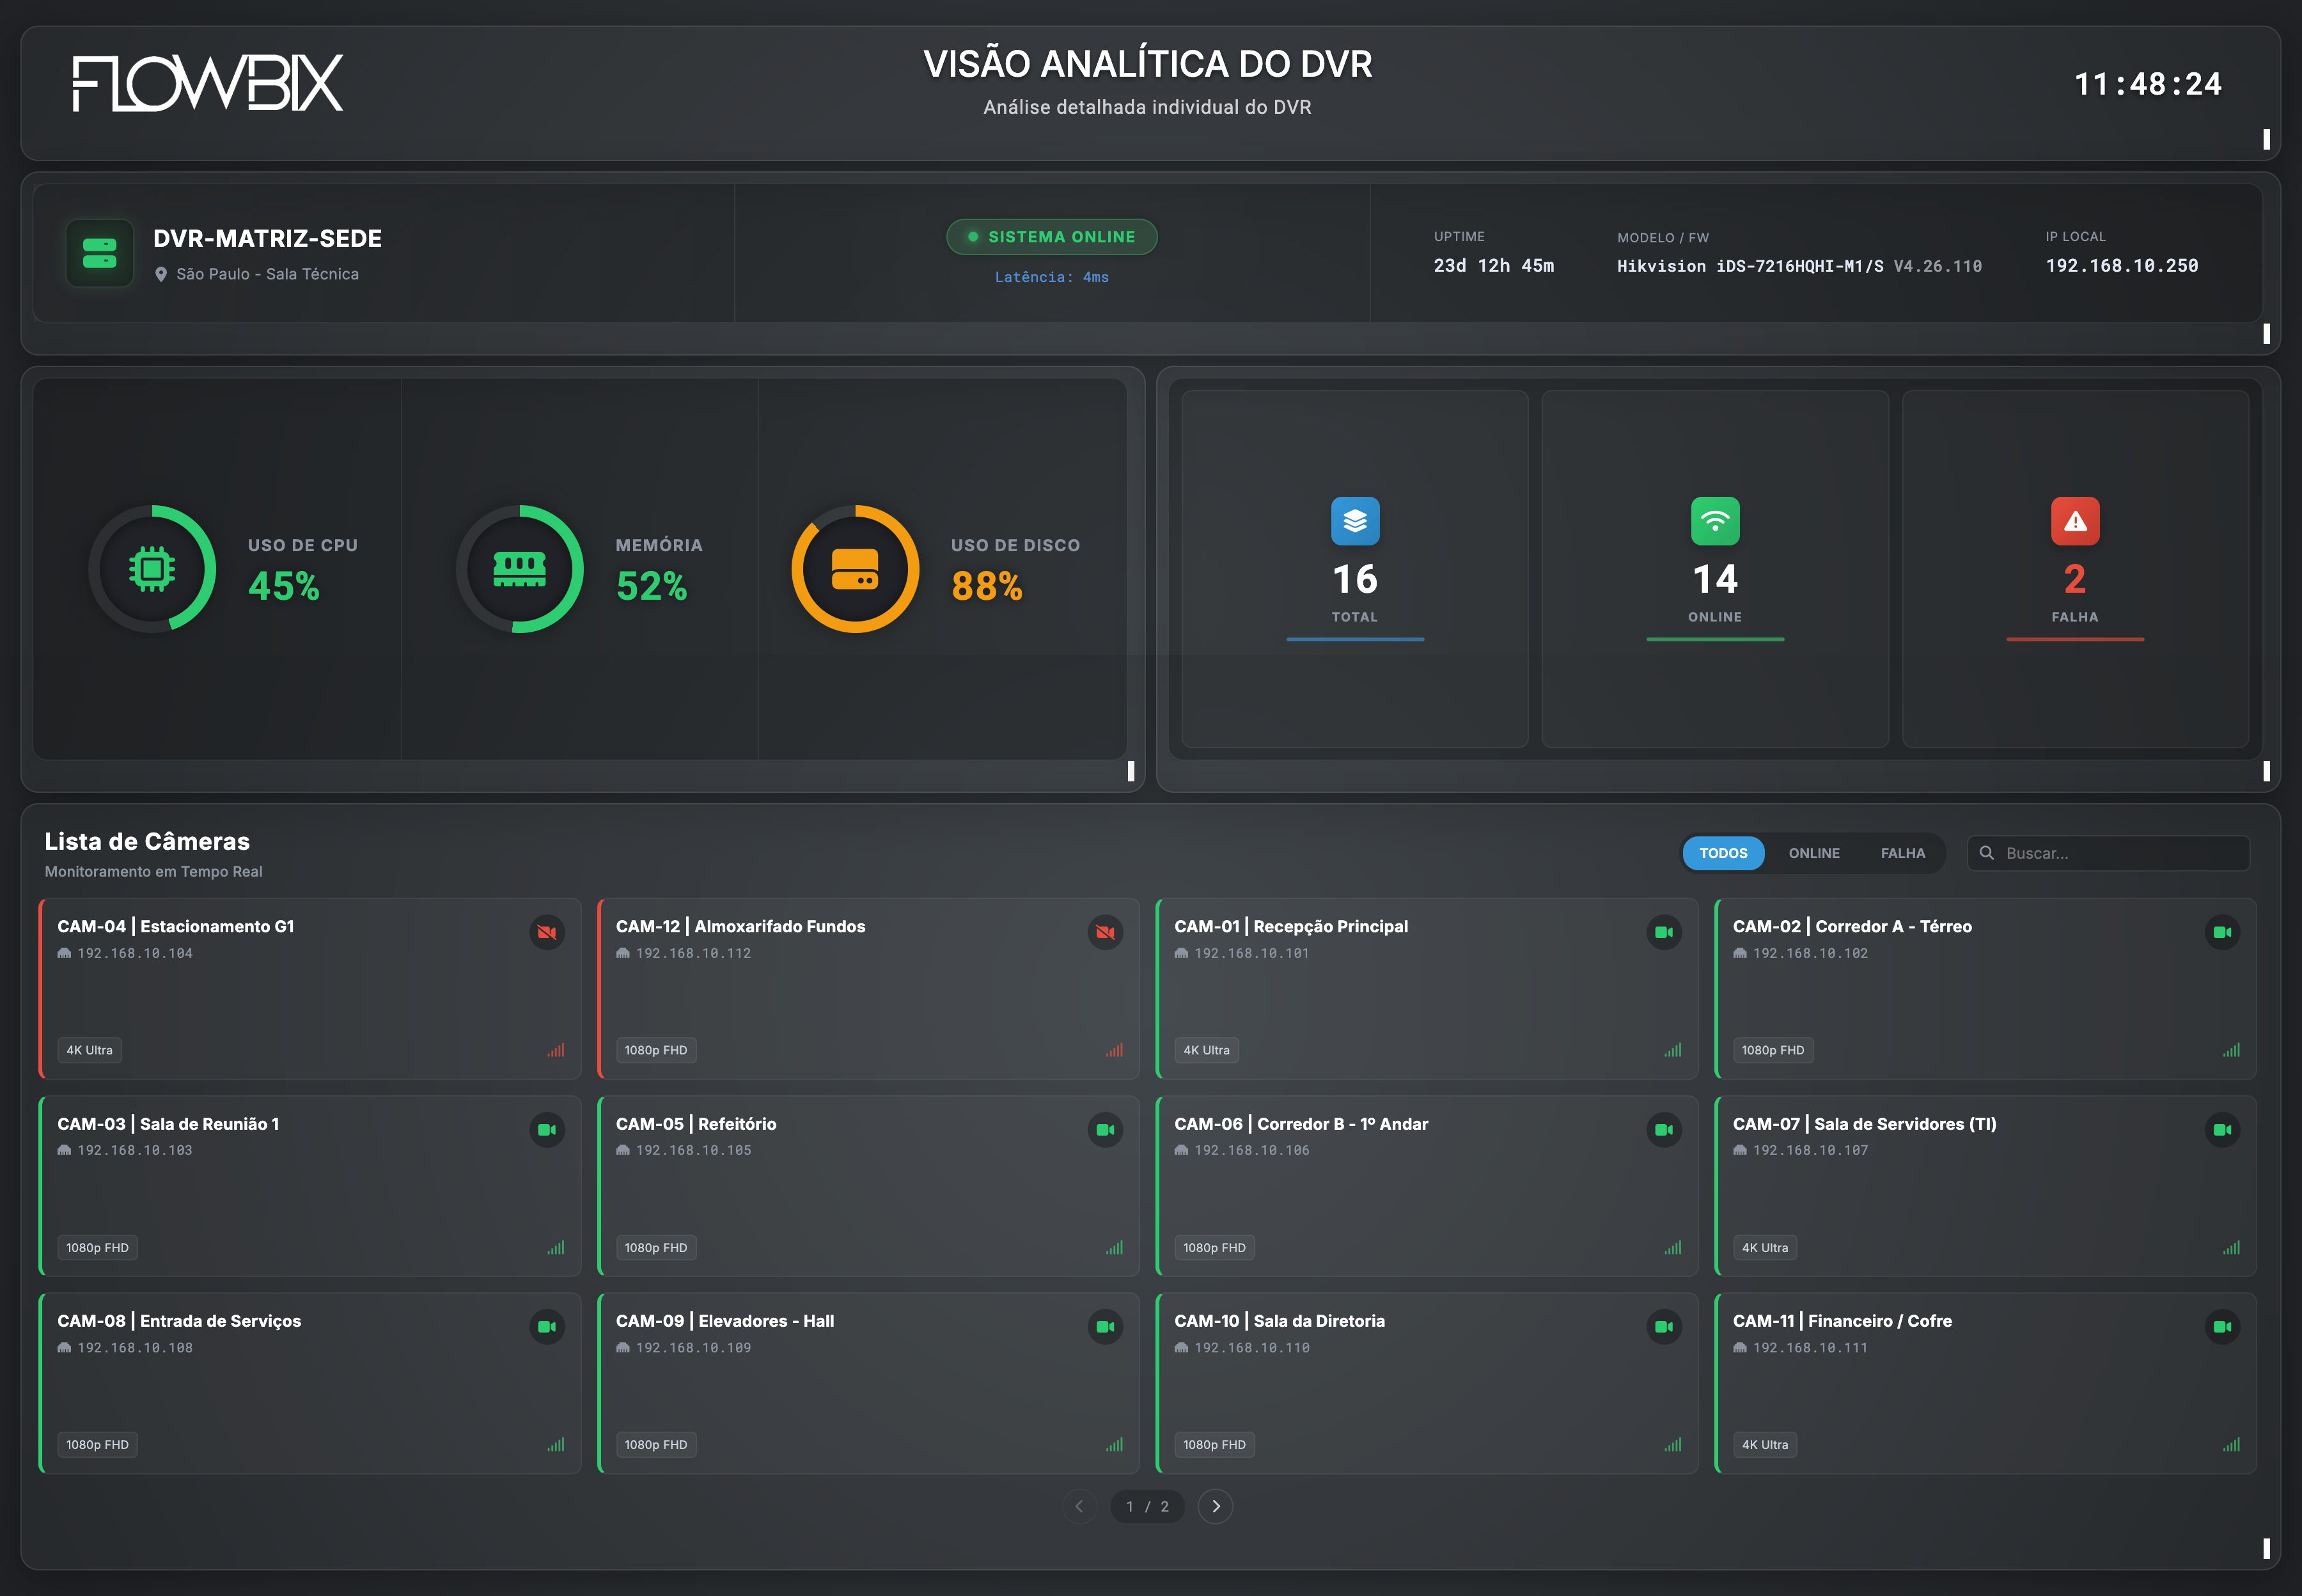Click the blue layers icon above Total
2302x1596 pixels.
point(1355,521)
